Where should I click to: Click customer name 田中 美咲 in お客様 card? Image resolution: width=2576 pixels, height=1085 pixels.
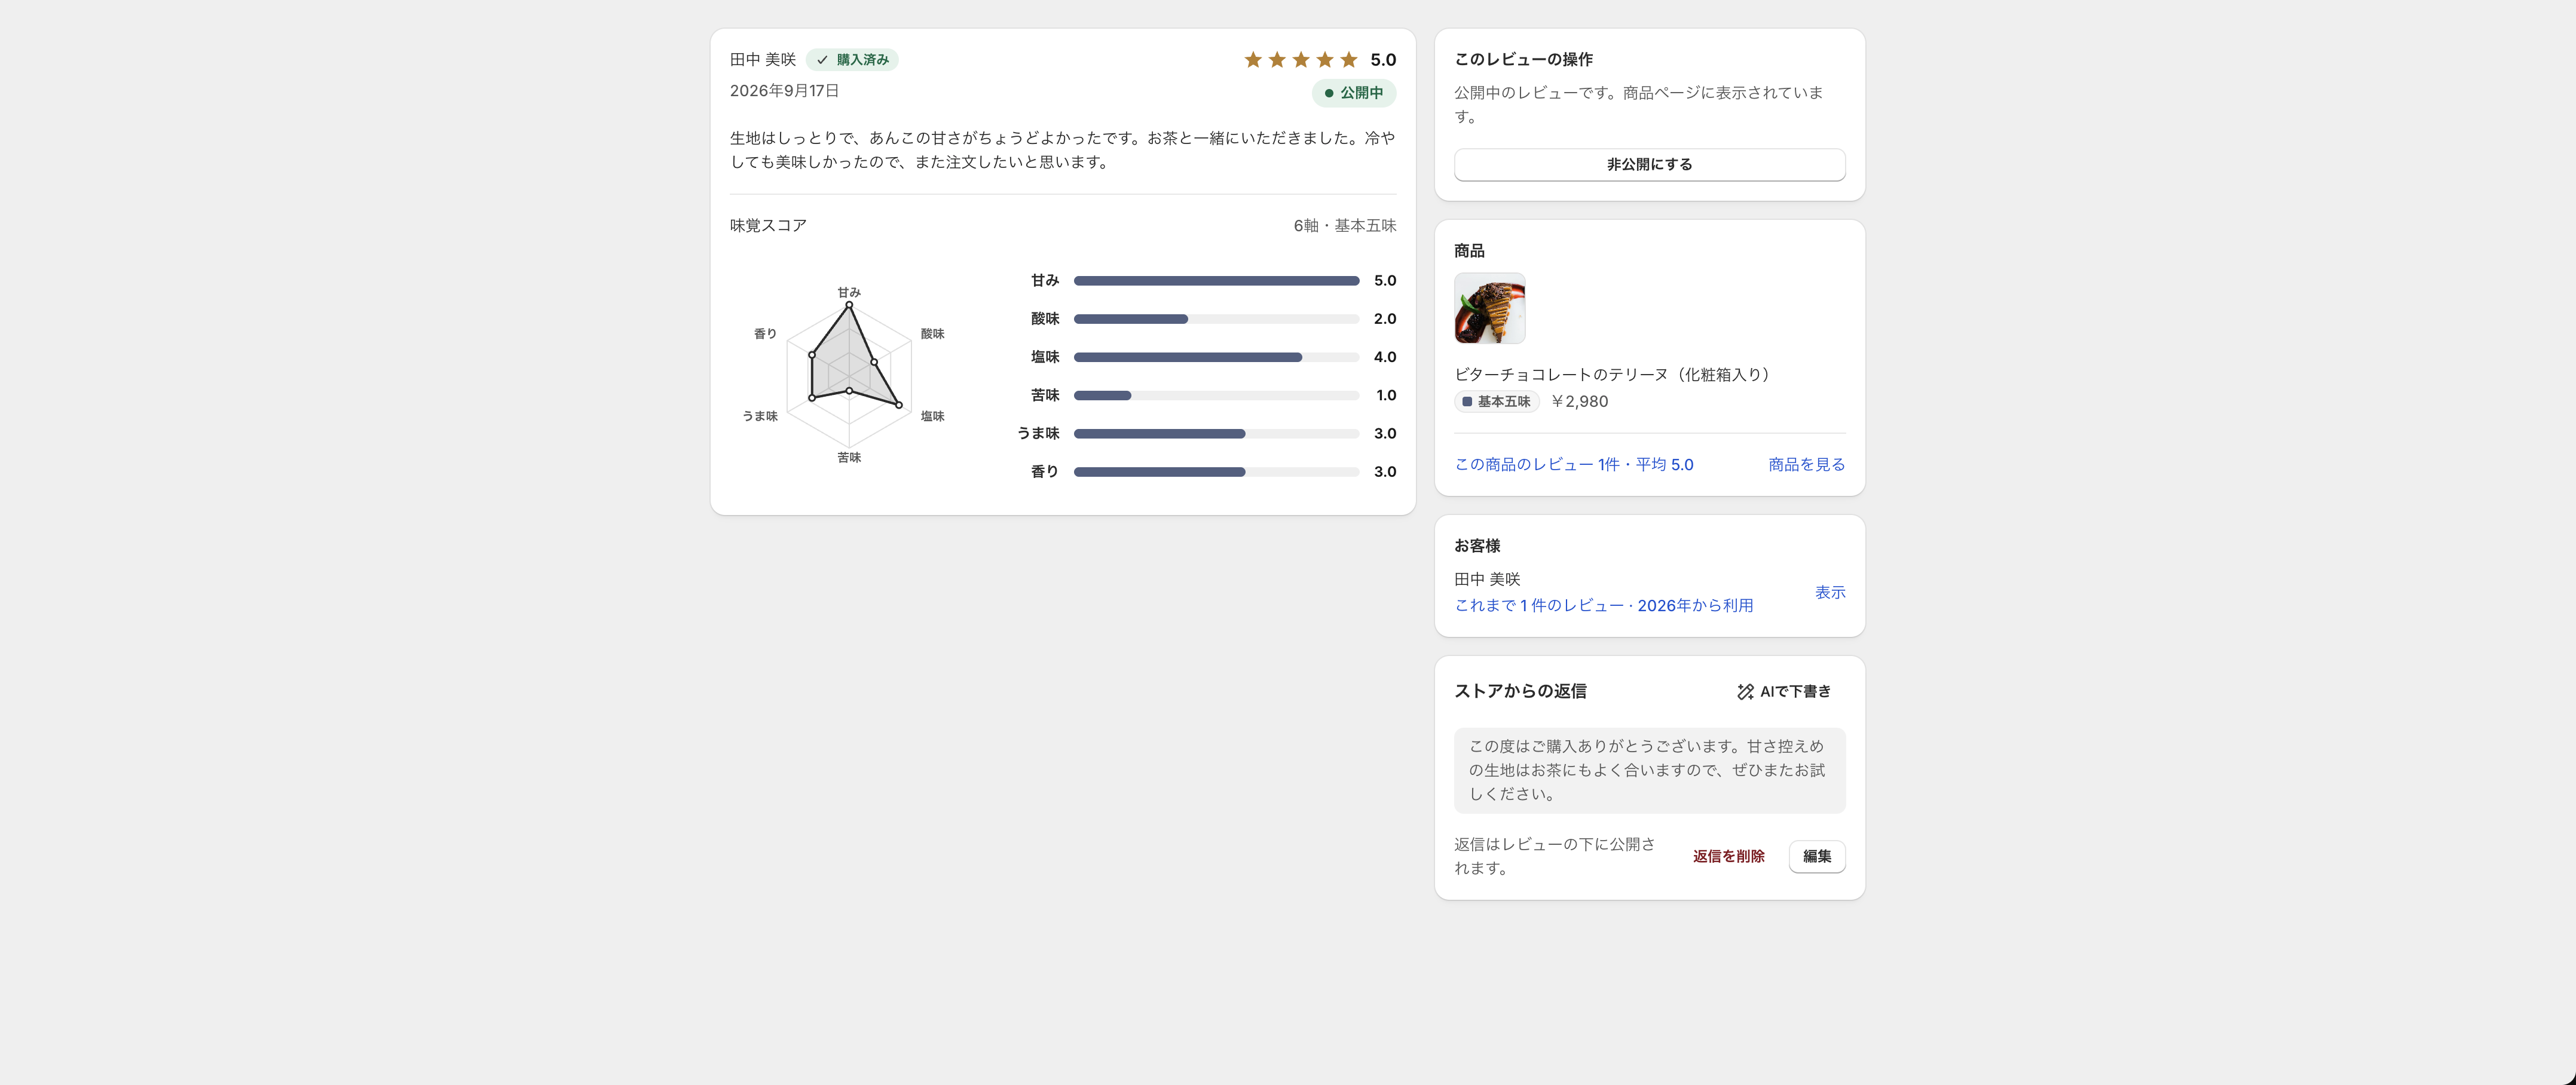[x=1487, y=580]
